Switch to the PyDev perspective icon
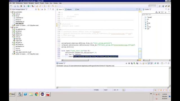 [x=169, y=6]
